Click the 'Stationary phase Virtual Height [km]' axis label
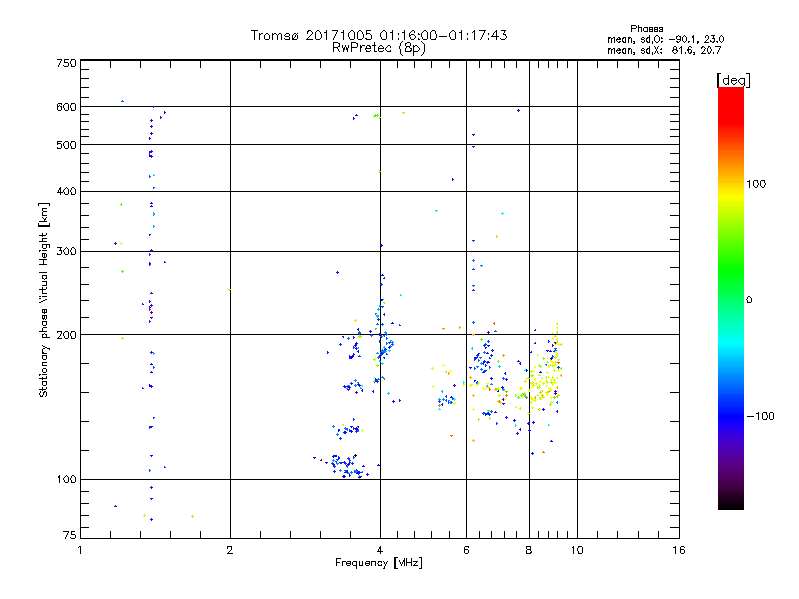799x599 pixels. point(43,299)
